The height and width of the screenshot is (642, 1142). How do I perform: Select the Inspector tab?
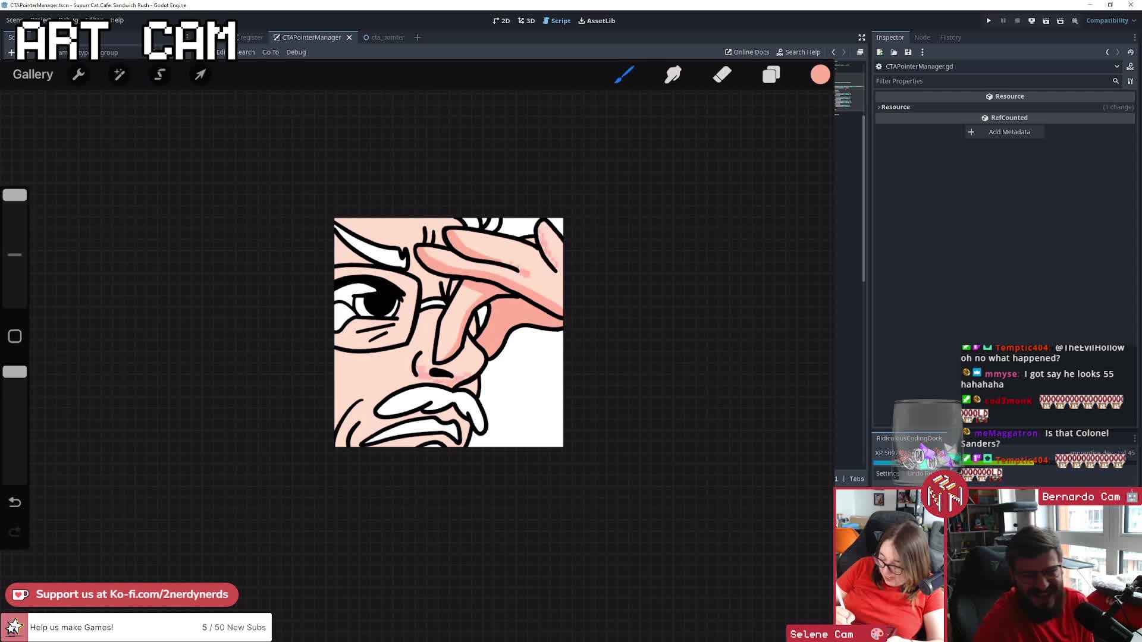tap(890, 37)
